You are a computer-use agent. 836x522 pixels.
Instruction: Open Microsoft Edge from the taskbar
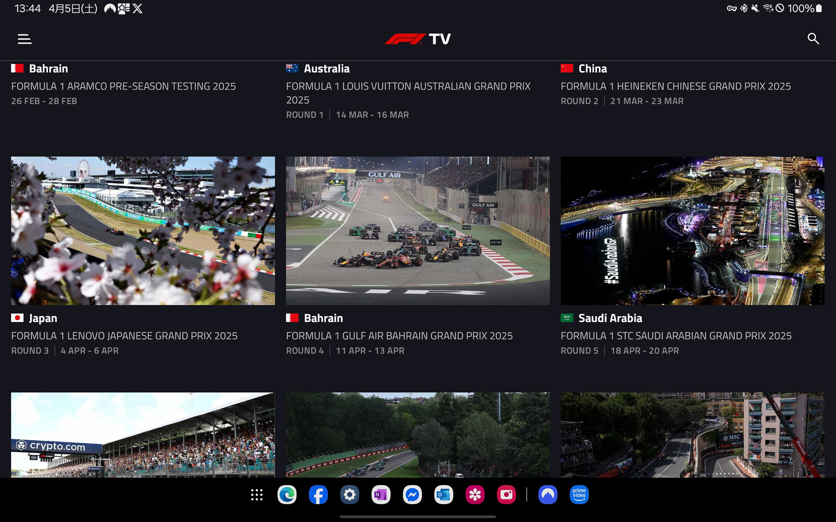287,495
